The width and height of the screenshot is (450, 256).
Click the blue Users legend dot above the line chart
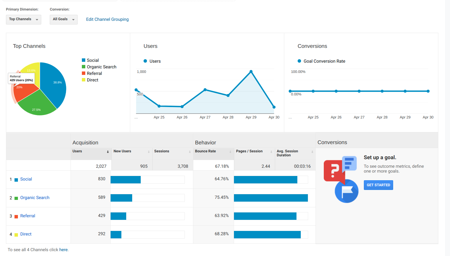145,61
